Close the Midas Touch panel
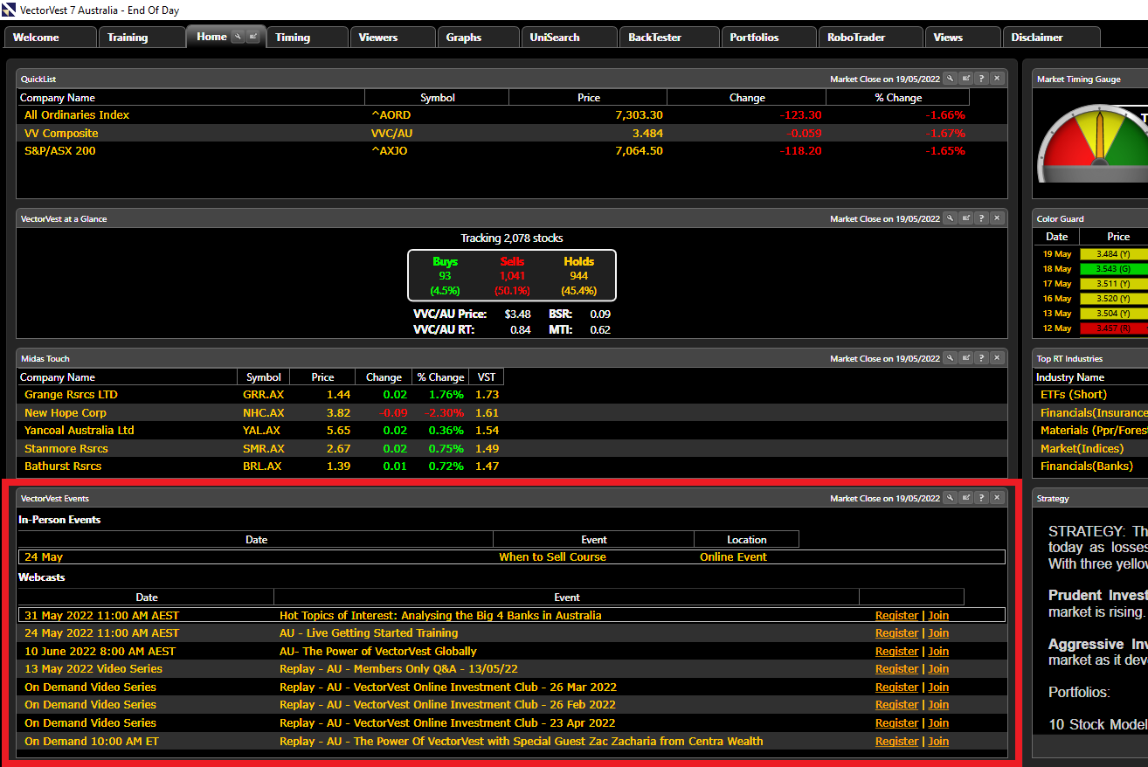Viewport: 1148px width, 767px height. coord(998,358)
